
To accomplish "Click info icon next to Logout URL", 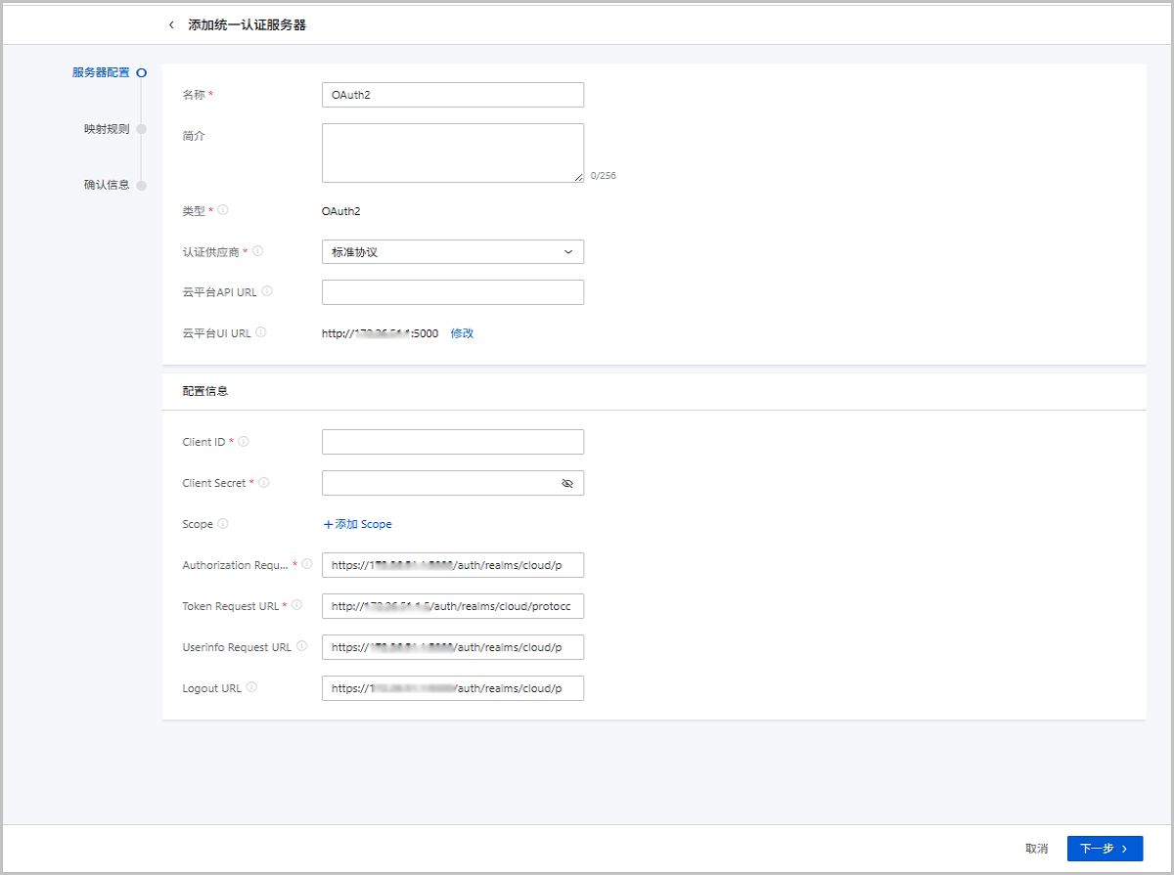I will tap(251, 687).
